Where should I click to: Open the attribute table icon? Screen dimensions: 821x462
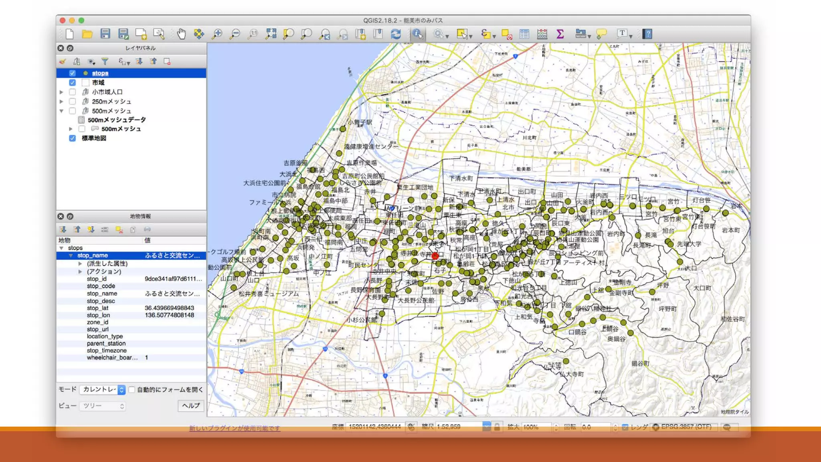[524, 34]
